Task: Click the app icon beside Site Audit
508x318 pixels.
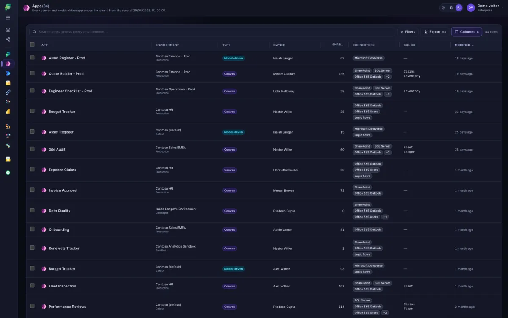Action: coord(44,150)
